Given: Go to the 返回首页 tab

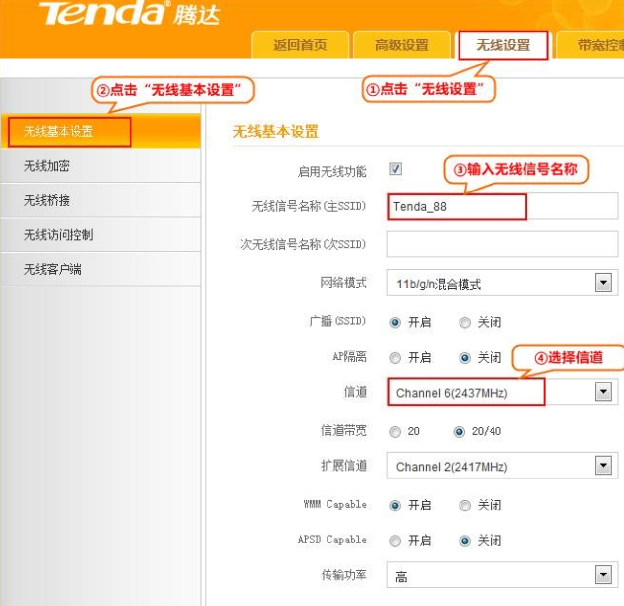Looking at the screenshot, I should [300, 45].
